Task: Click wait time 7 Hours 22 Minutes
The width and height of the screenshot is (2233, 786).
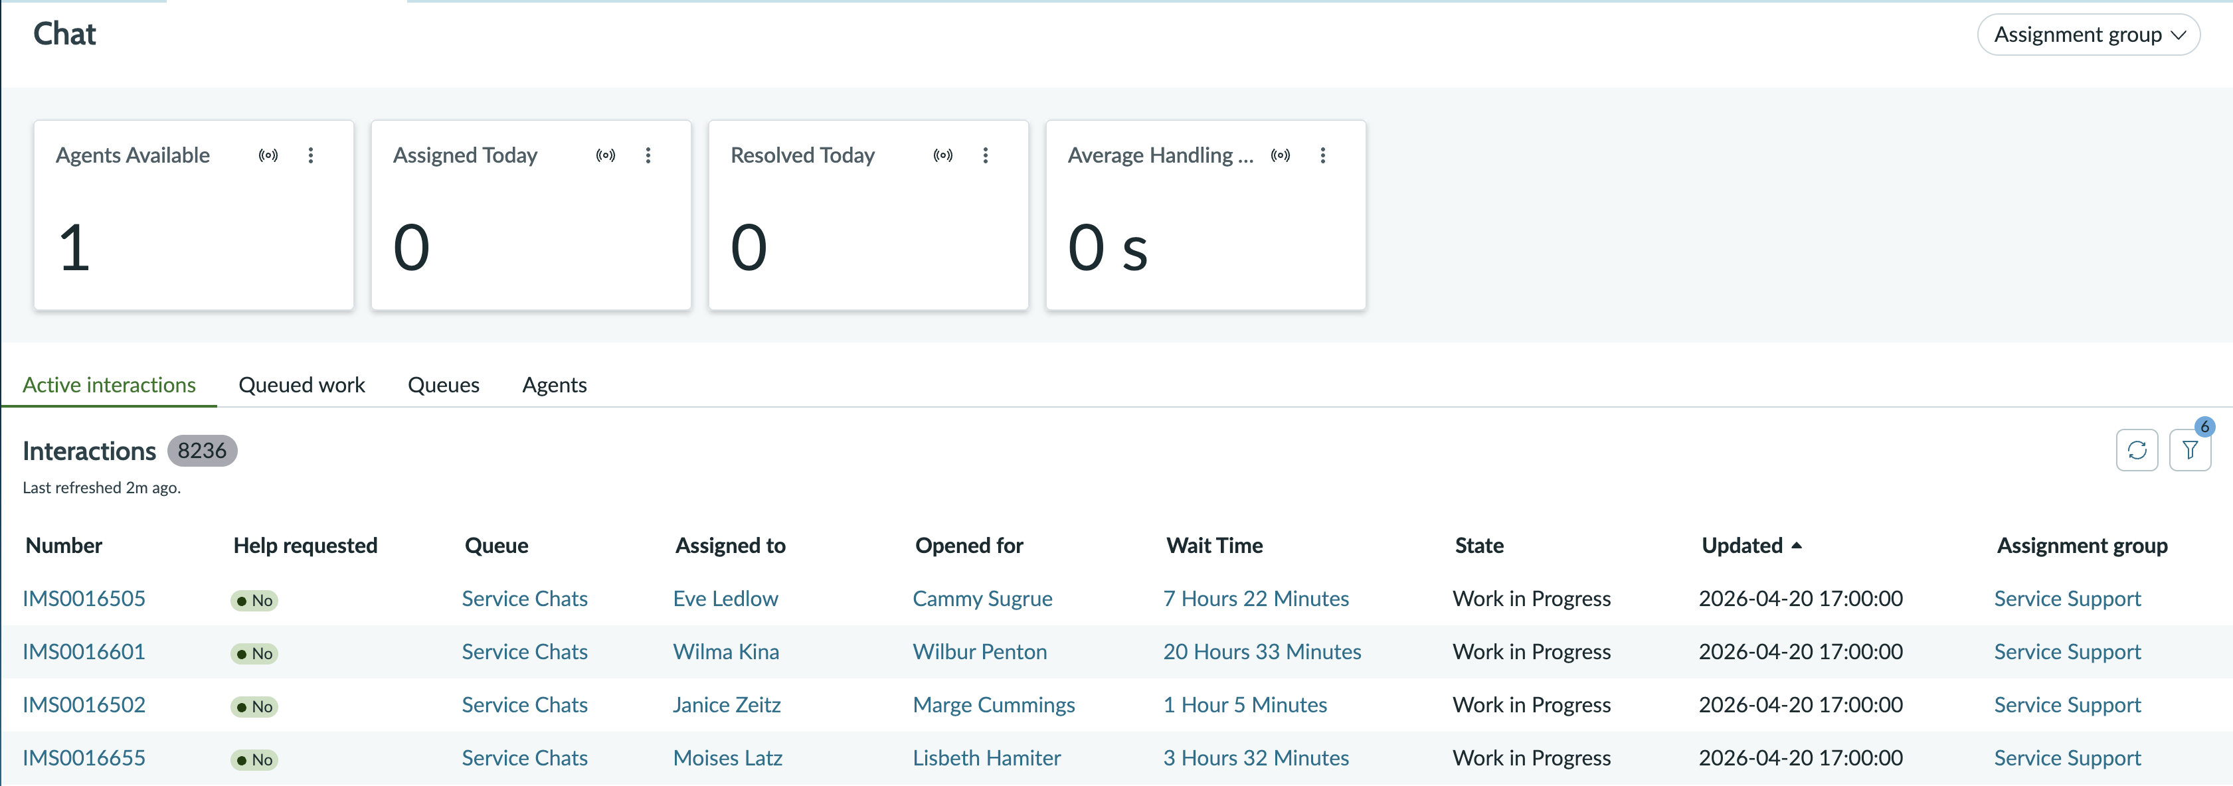Action: pos(1256,599)
